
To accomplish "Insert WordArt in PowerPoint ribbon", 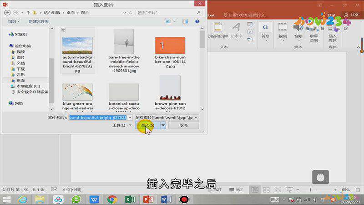I will [237, 30].
